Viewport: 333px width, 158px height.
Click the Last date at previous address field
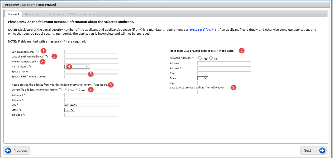(224, 92)
